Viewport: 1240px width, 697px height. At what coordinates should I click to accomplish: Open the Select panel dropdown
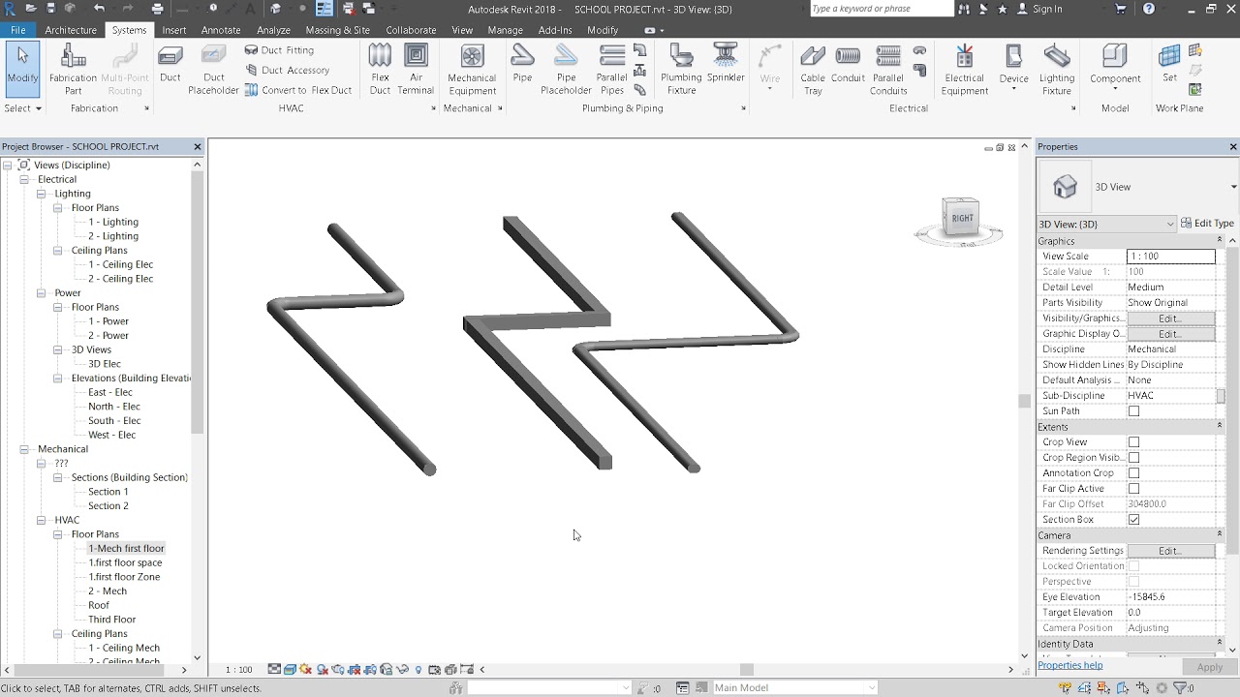click(x=23, y=108)
